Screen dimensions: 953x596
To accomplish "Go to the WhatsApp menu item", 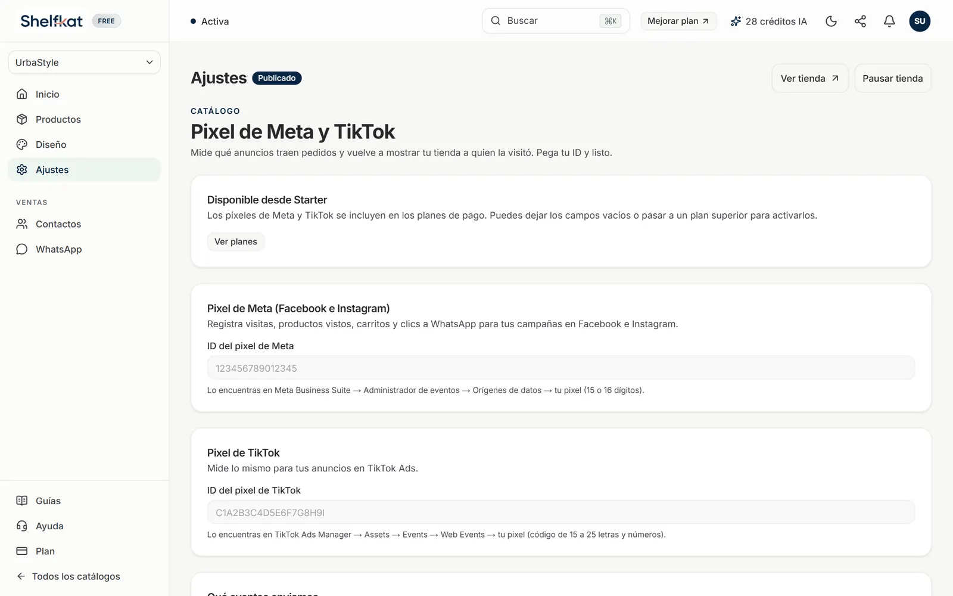I will [x=84, y=249].
